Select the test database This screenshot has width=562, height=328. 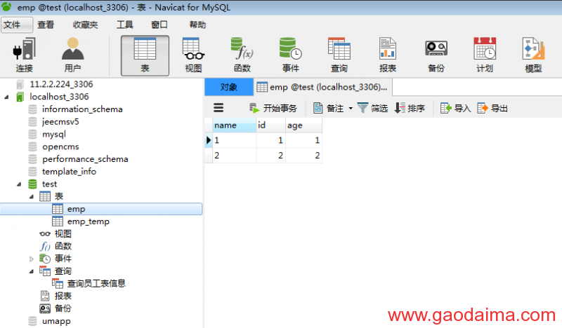coord(49,184)
